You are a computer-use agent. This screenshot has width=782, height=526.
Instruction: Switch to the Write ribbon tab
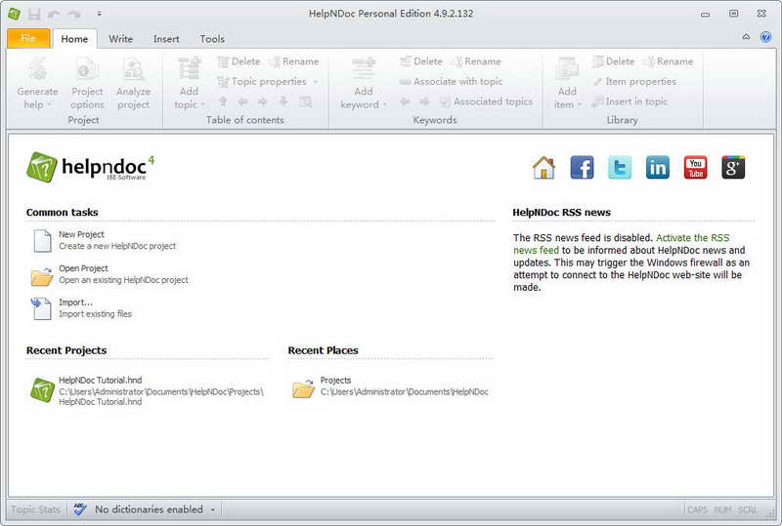pos(120,39)
